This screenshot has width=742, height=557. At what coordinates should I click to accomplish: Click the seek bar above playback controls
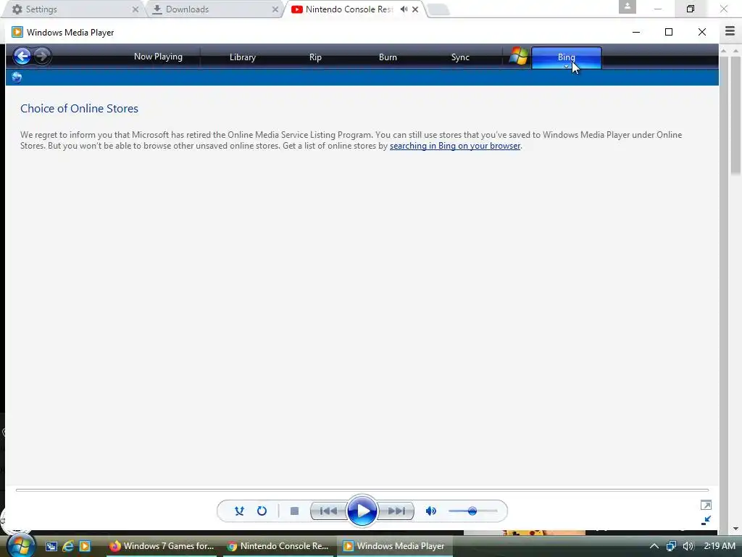tap(362, 490)
